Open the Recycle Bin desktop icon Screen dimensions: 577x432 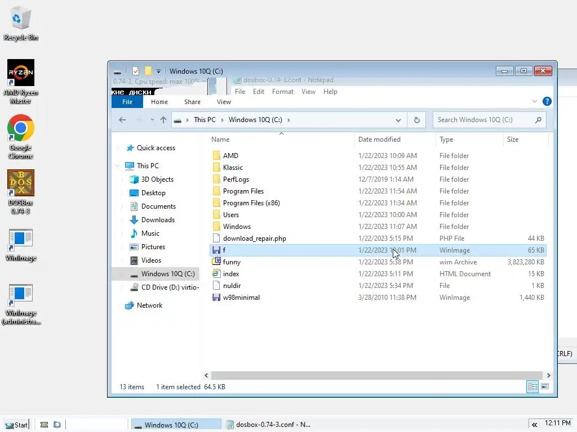21,24
